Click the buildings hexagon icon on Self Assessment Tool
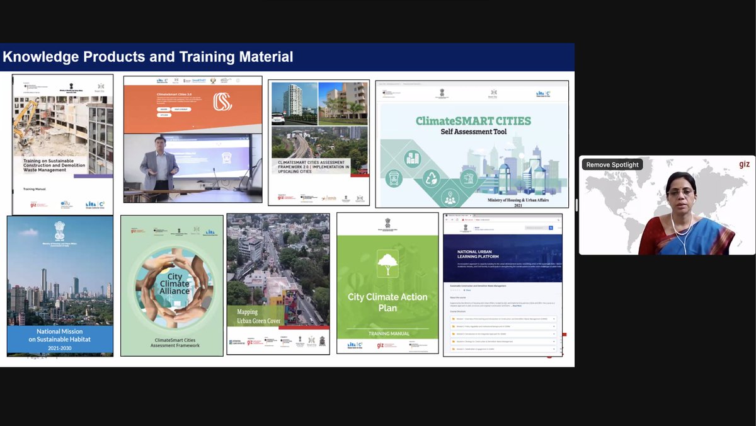The width and height of the screenshot is (756, 426). tap(413, 159)
